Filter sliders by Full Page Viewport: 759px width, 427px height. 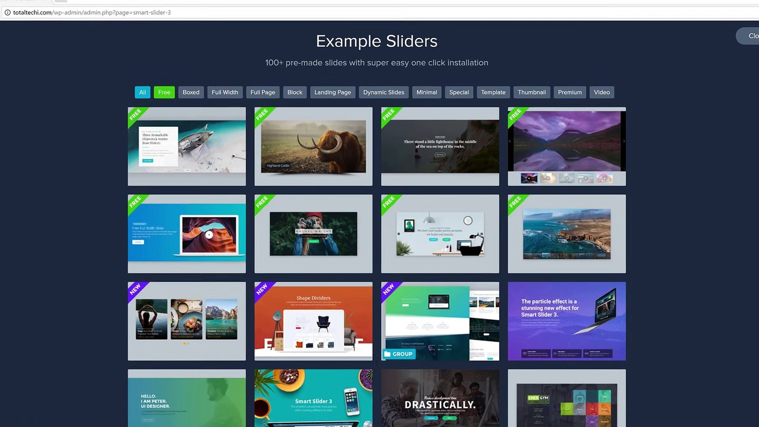(263, 92)
